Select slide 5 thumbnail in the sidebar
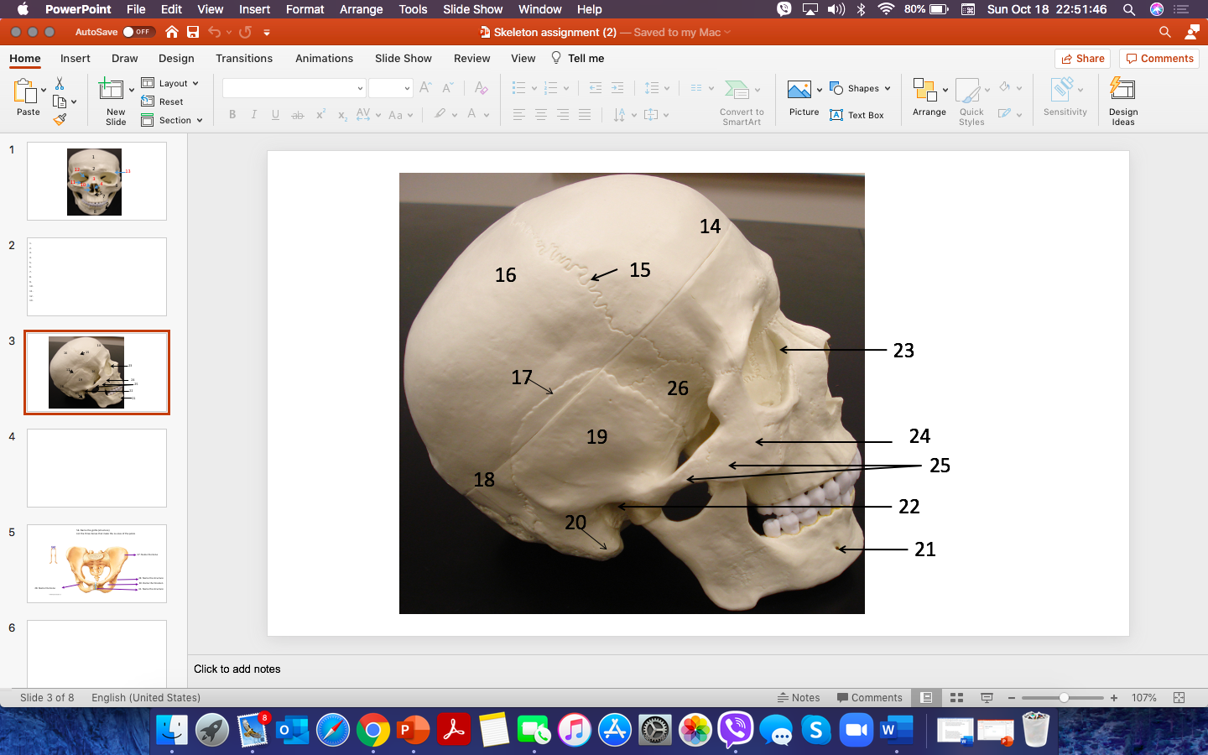The height and width of the screenshot is (755, 1208). coord(96,563)
